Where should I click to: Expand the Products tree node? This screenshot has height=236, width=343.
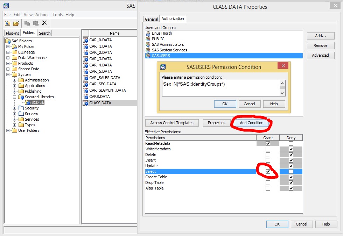coord(8,63)
